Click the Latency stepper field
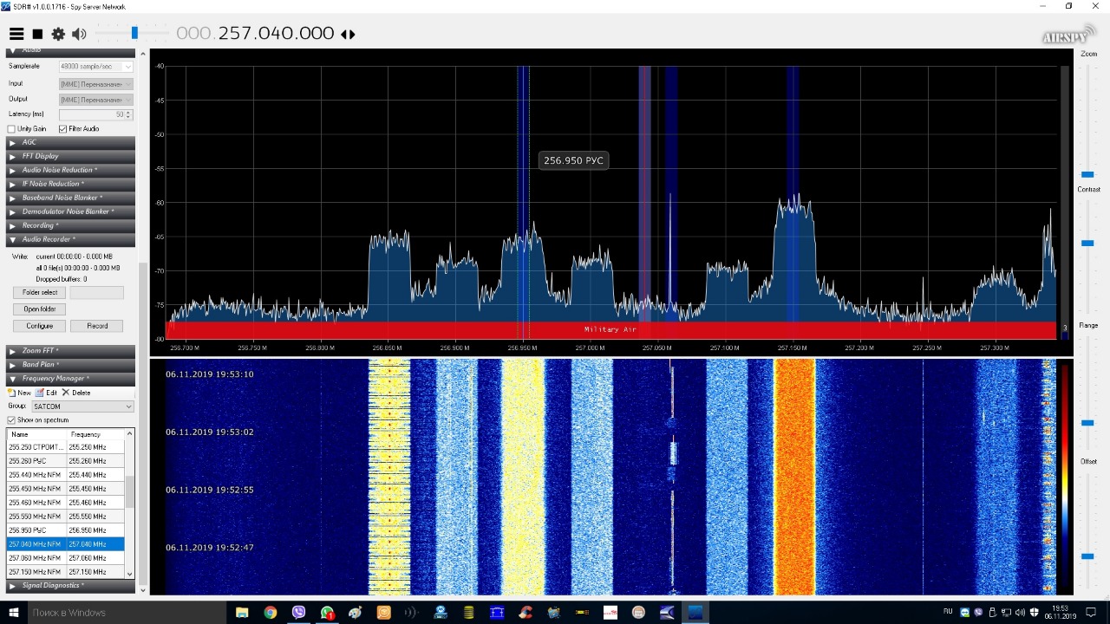The width and height of the screenshot is (1110, 624). [95, 114]
